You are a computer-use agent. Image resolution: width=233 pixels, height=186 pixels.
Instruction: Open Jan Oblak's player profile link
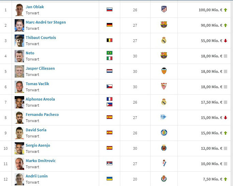pos(35,7)
